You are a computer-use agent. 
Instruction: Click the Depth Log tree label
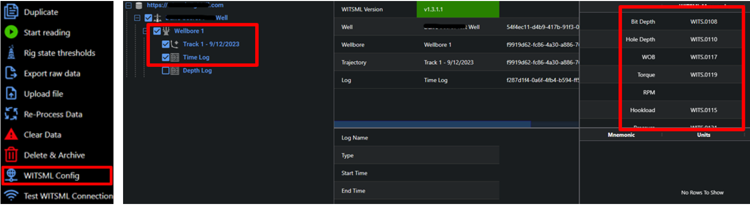(197, 71)
